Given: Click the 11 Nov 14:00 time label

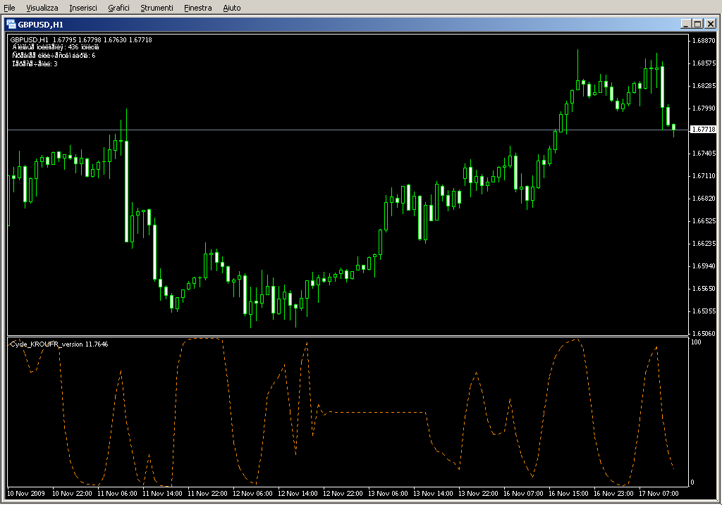Looking at the screenshot, I should coord(162,494).
